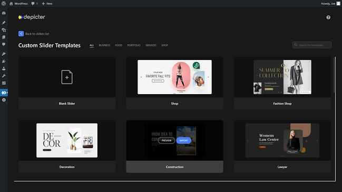Click the Decoration label

pos(67,167)
